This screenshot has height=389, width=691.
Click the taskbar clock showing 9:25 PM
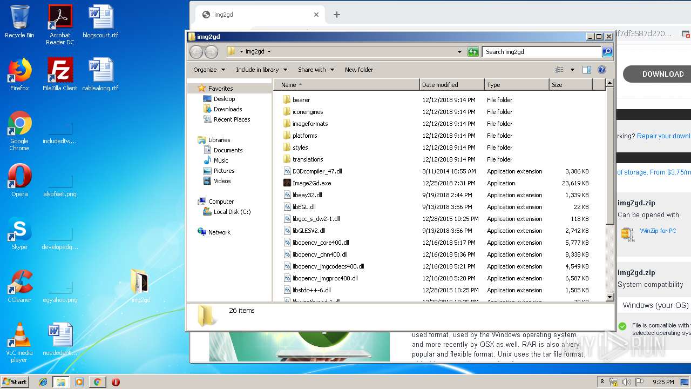(x=663, y=382)
